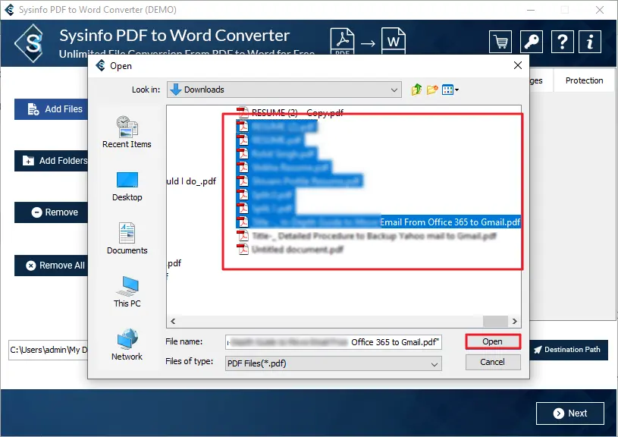Click the question mark help icon
The width and height of the screenshot is (618, 437).
(562, 42)
